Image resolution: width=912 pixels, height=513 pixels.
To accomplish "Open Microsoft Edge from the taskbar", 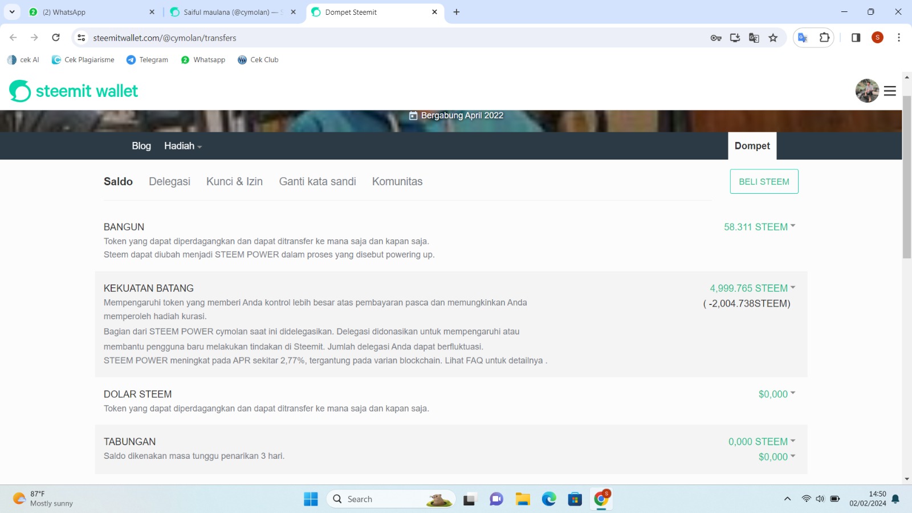I will [549, 499].
